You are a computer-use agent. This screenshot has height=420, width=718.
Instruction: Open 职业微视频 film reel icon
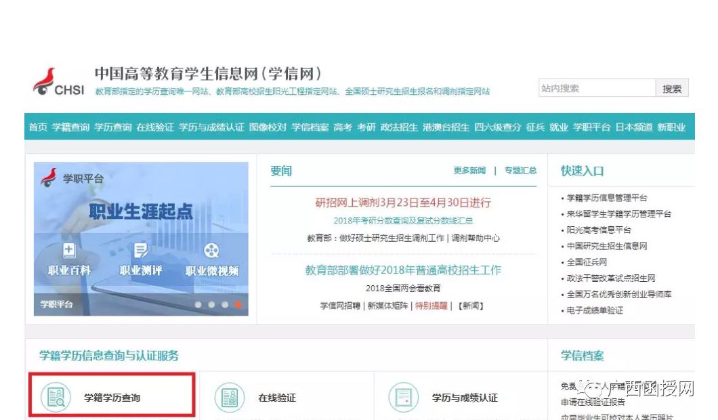tap(211, 250)
